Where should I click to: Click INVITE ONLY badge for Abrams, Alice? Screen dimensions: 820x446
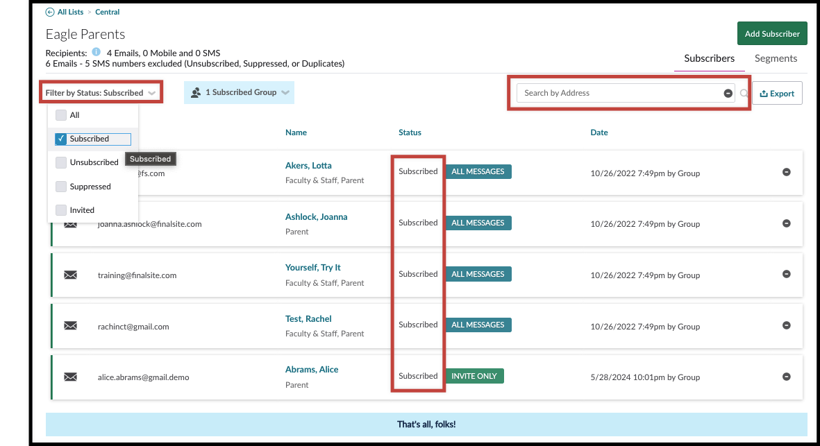[x=474, y=376]
